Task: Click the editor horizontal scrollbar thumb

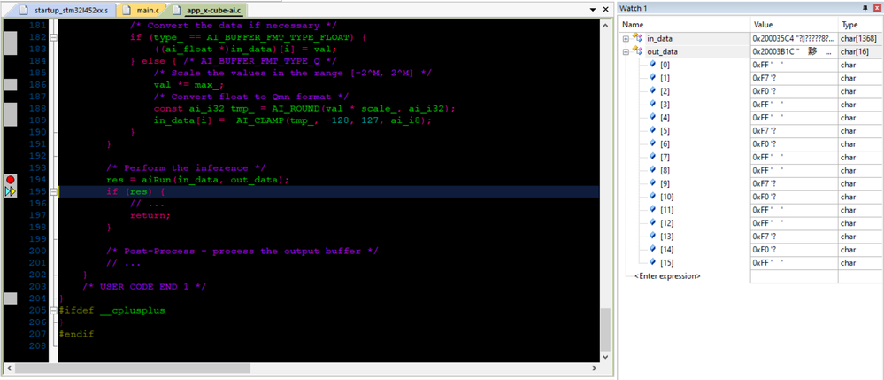Action: tap(133, 368)
